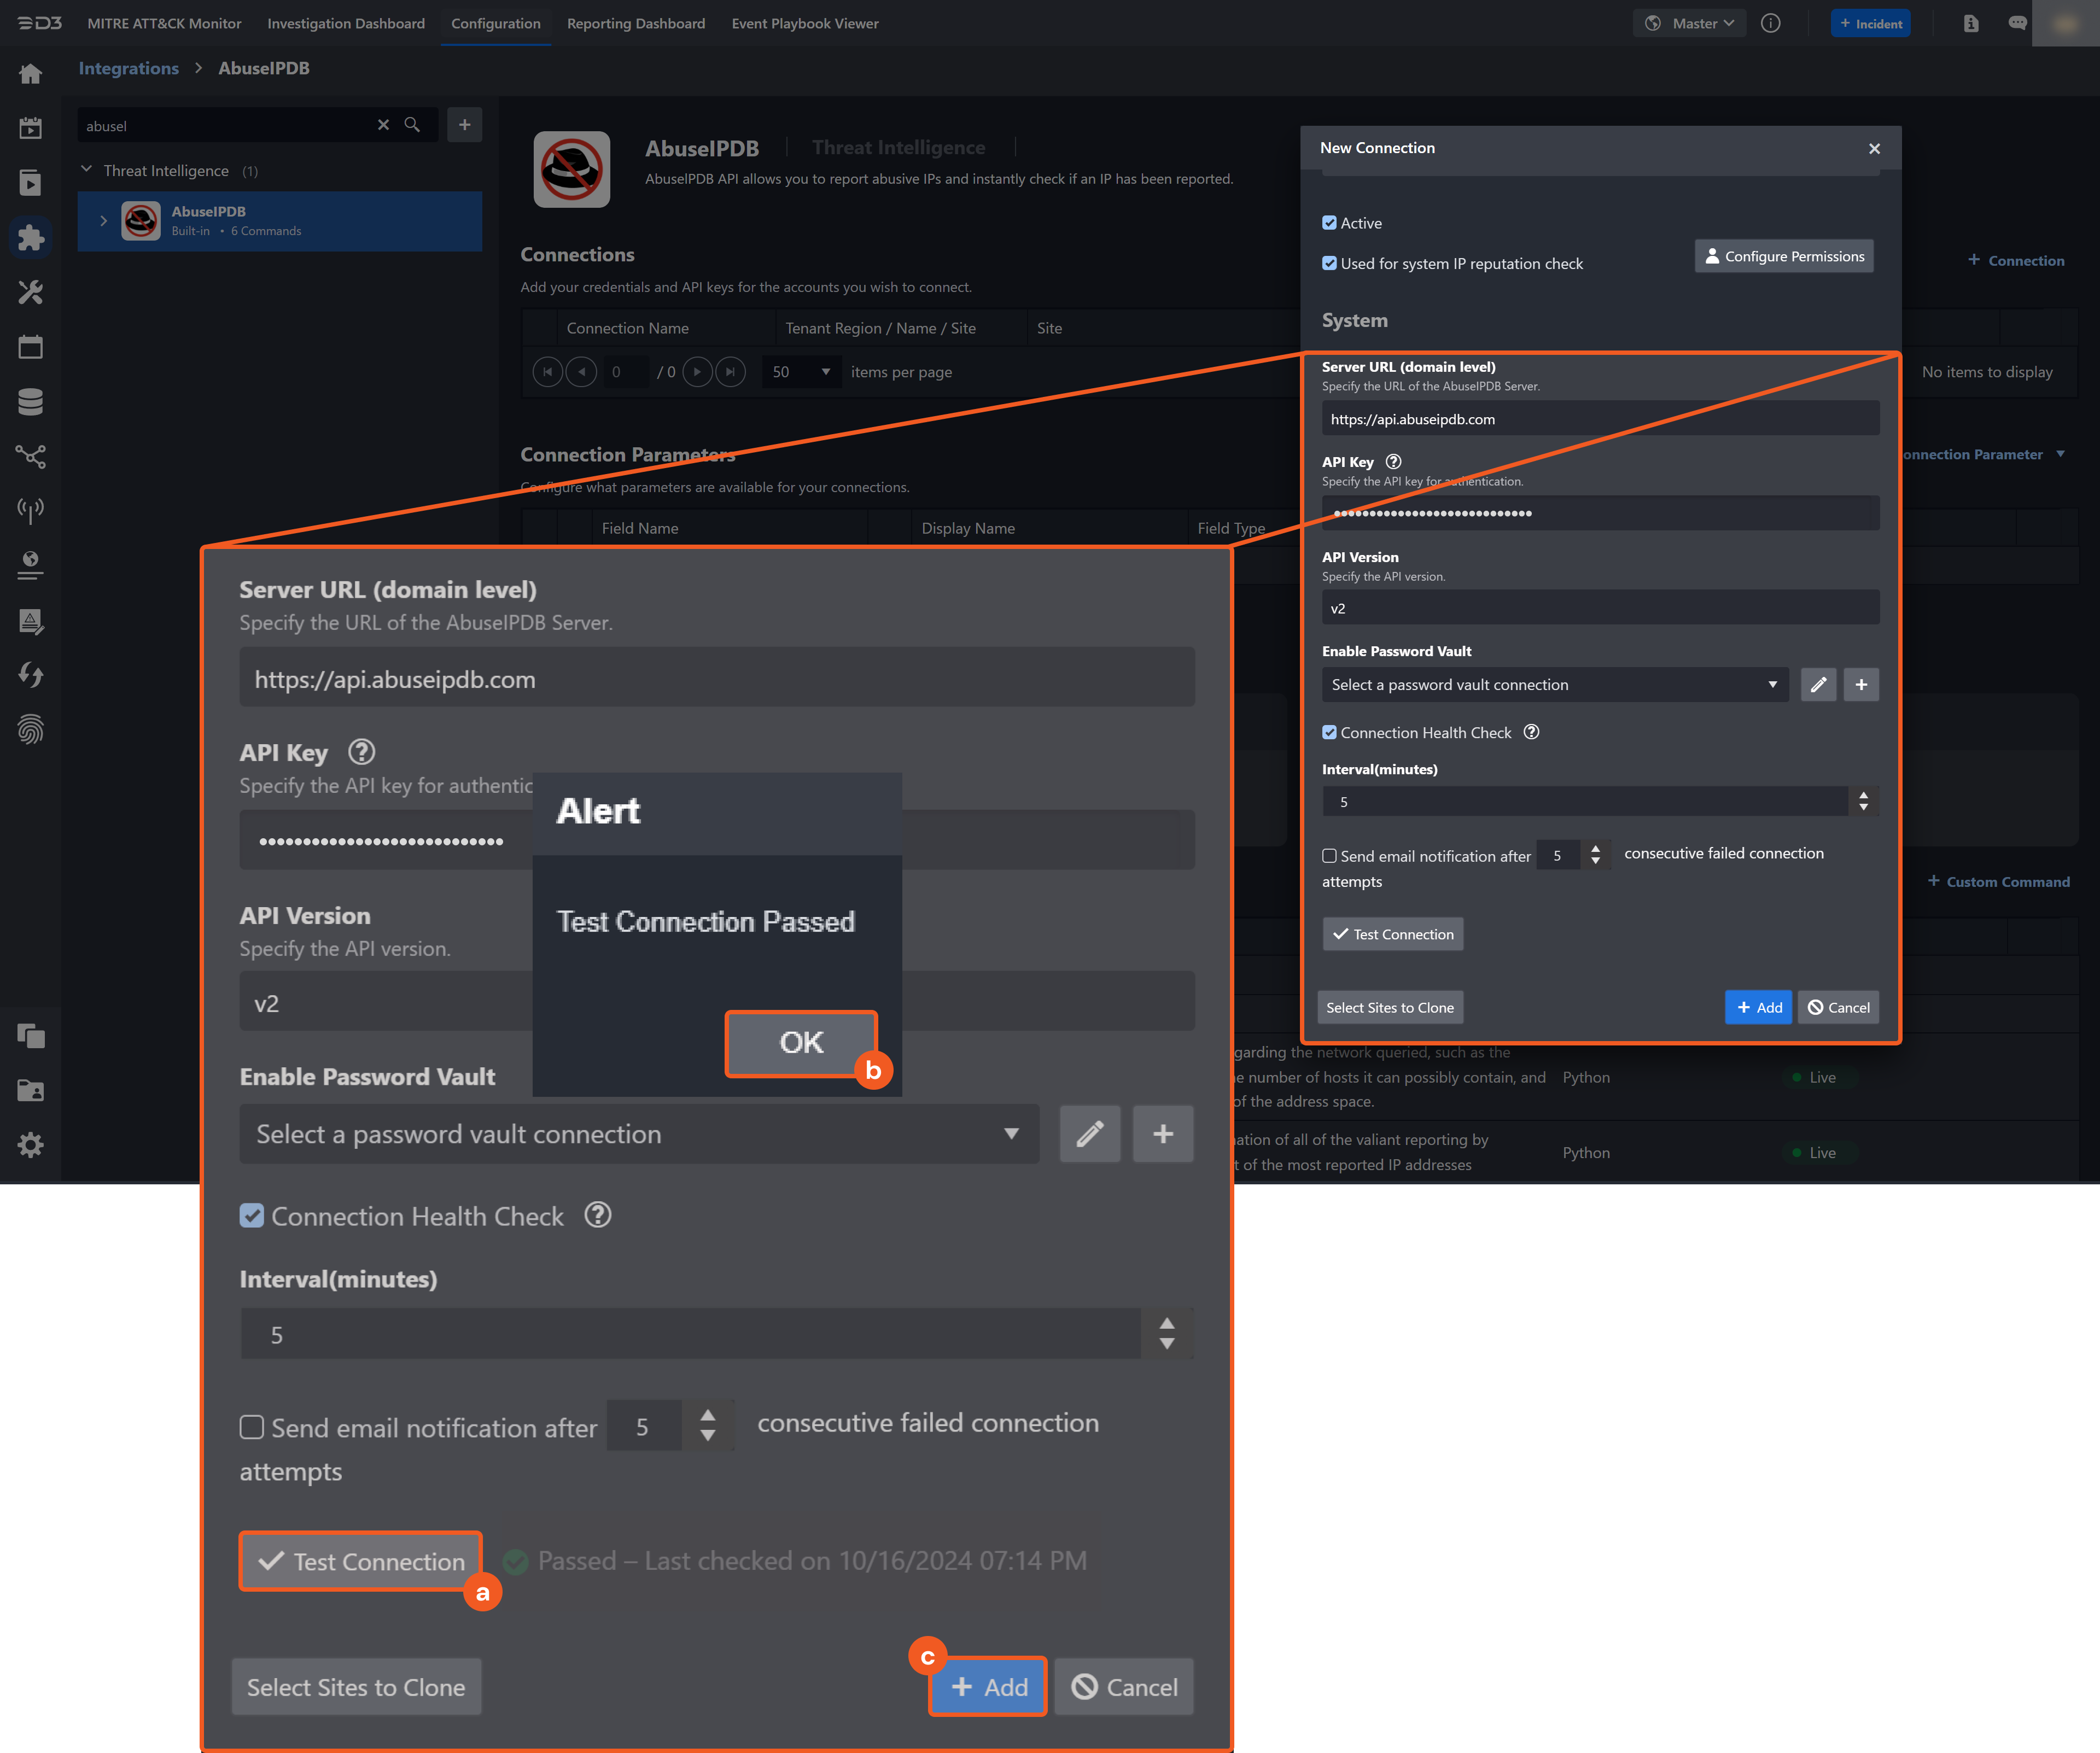
Task: Open the Master site dropdown
Action: 1690,23
